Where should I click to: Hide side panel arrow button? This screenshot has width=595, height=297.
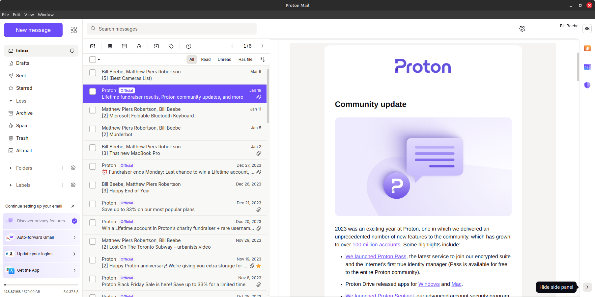pyautogui.click(x=587, y=287)
